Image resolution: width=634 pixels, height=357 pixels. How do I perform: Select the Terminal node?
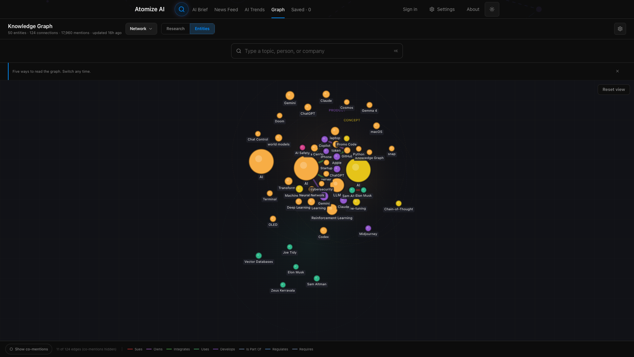(x=270, y=193)
